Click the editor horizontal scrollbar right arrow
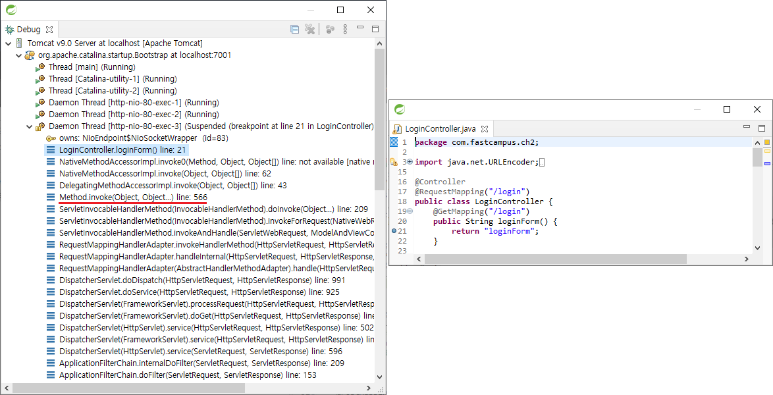This screenshot has height=395, width=773. (747, 259)
